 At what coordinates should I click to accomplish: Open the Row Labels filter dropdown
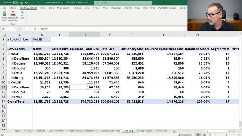[31, 49]
